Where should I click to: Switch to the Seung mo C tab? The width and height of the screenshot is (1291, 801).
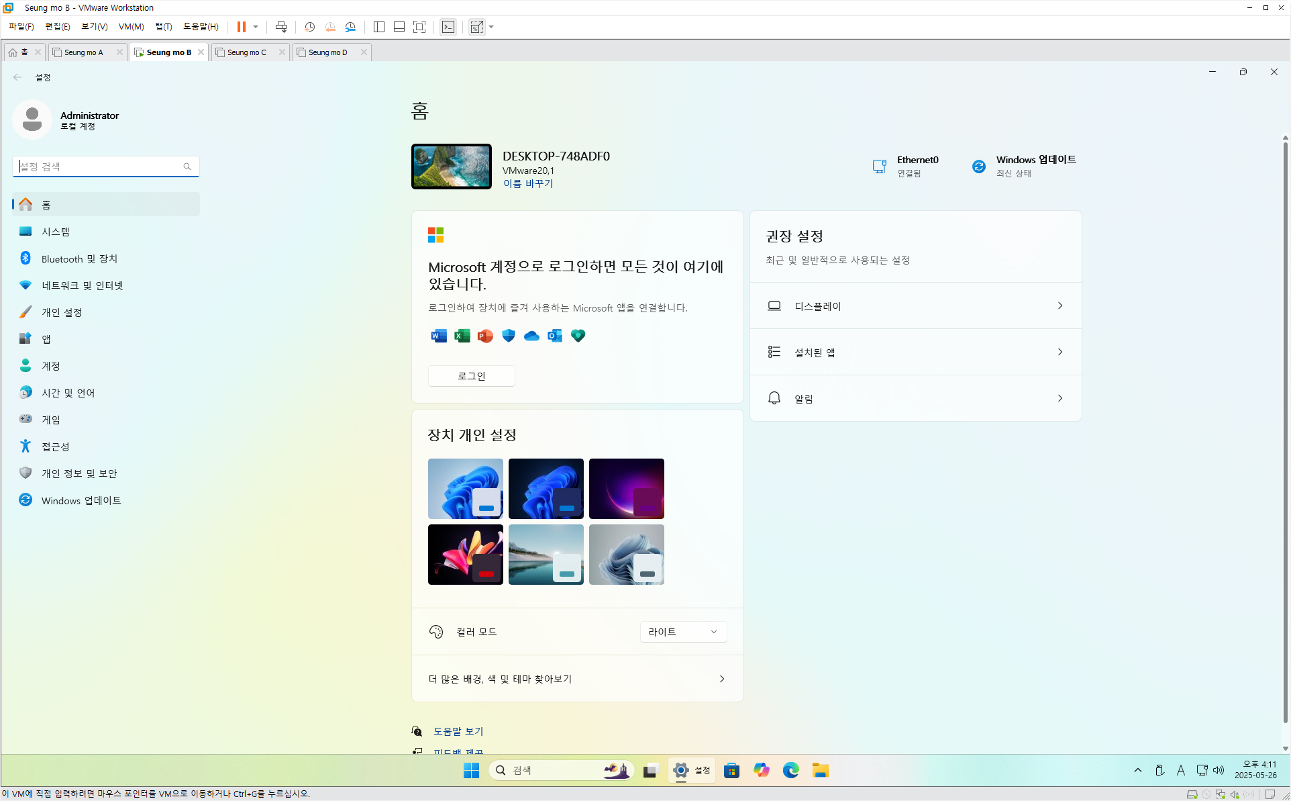click(x=247, y=52)
